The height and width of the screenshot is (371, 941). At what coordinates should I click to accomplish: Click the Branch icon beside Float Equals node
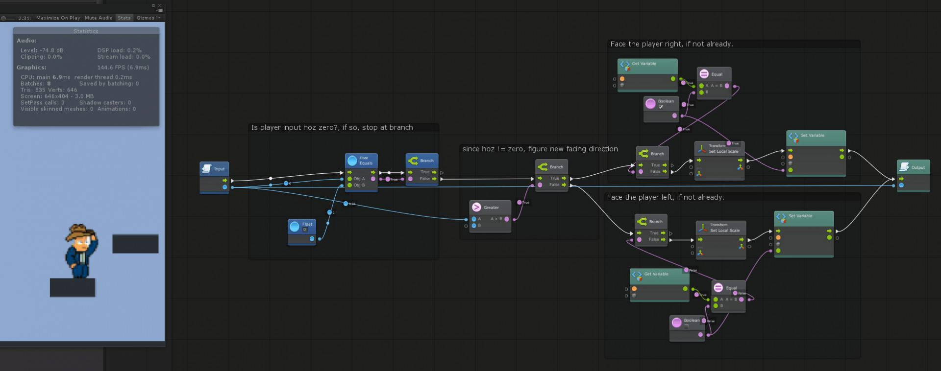pos(413,161)
